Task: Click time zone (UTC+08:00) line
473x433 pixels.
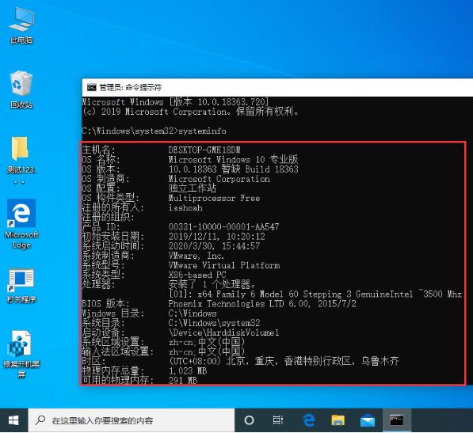Action: 284,361
